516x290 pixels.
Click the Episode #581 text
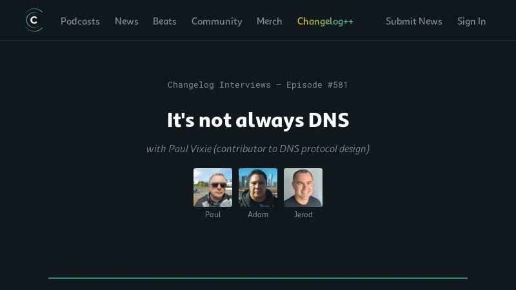click(x=317, y=85)
